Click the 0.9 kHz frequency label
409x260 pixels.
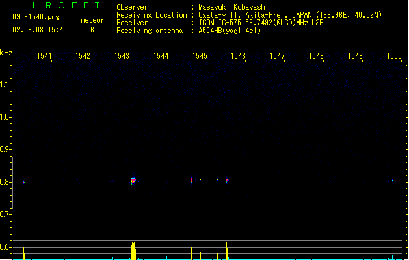pos(5,149)
